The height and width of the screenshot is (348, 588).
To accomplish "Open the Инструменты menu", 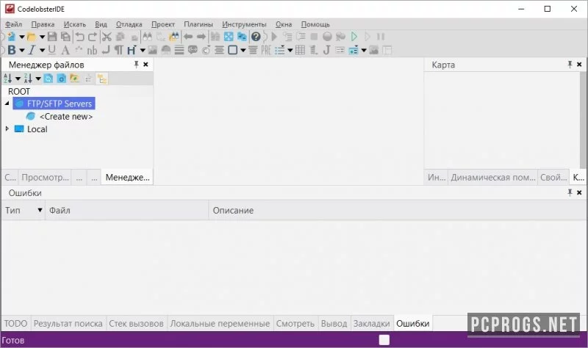I will click(x=244, y=24).
